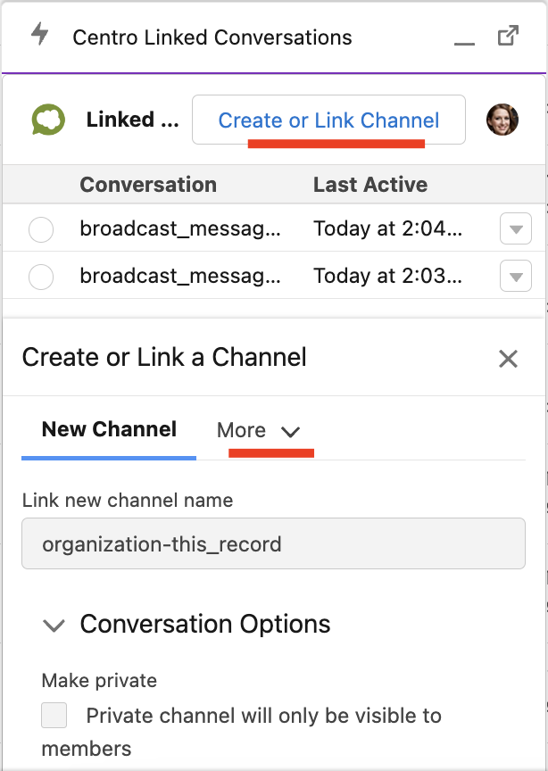Screen dimensions: 548x771
Task: Collapse the Conversation Options section
Action: pyautogui.click(x=54, y=625)
